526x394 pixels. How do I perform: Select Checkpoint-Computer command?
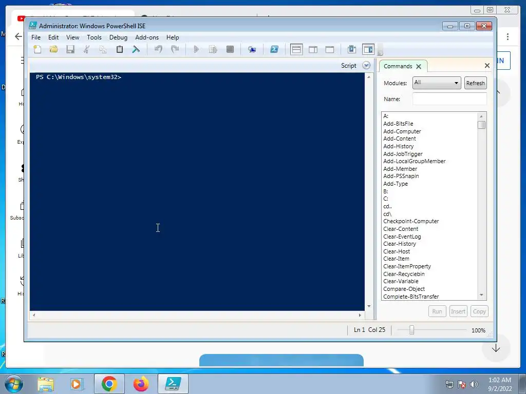[x=411, y=222]
